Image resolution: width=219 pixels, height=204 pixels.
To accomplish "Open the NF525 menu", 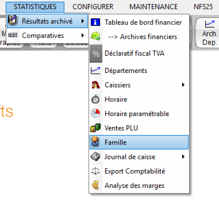I will 203,7.
